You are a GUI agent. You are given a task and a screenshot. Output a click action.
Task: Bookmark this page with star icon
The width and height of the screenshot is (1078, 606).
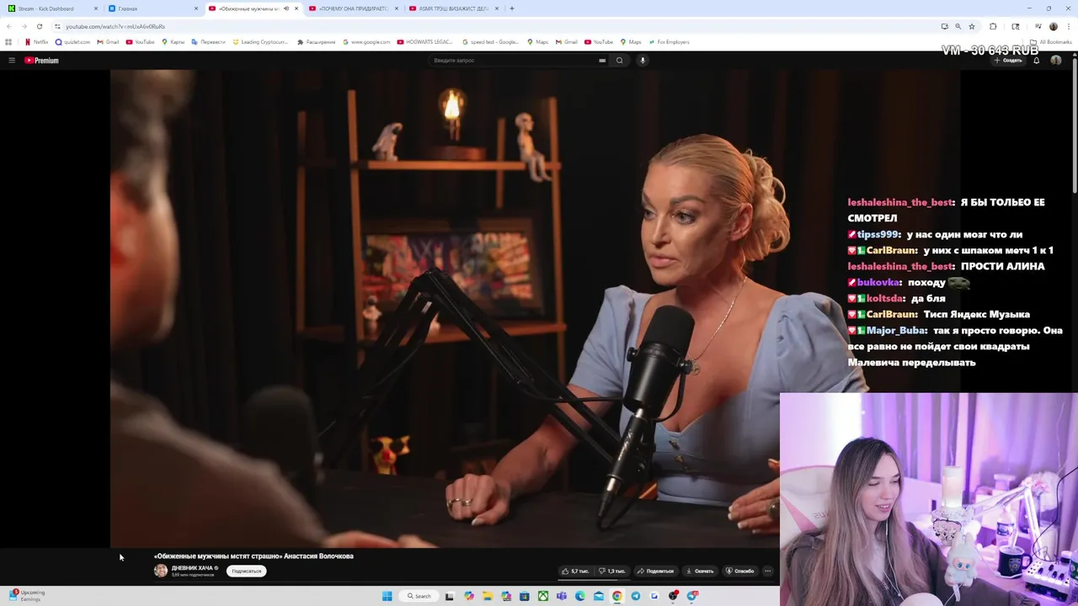(972, 26)
